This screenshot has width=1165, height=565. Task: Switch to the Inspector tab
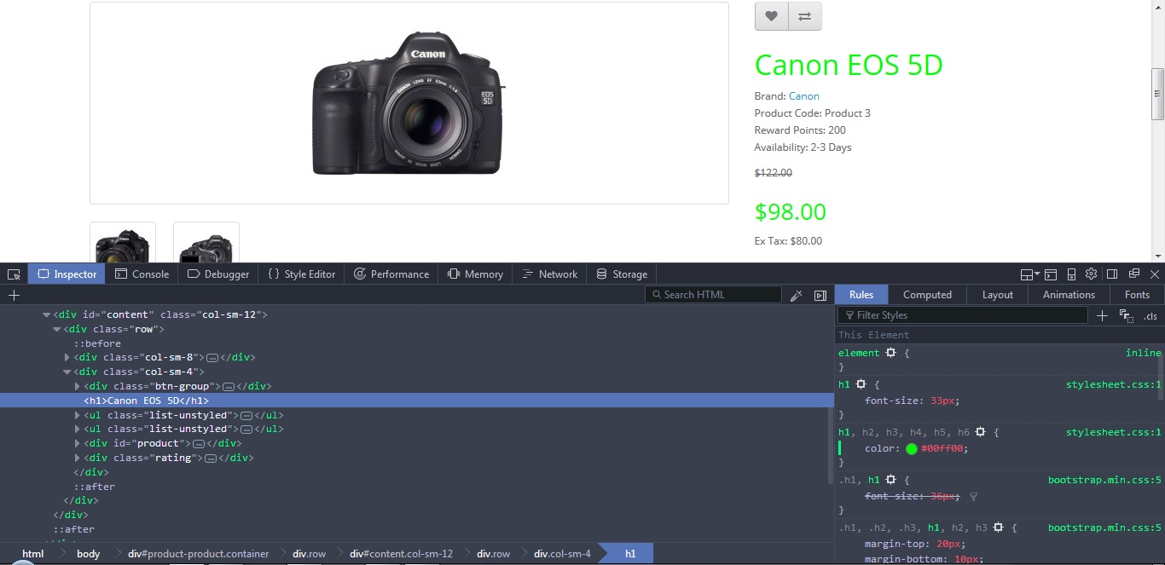(x=67, y=274)
